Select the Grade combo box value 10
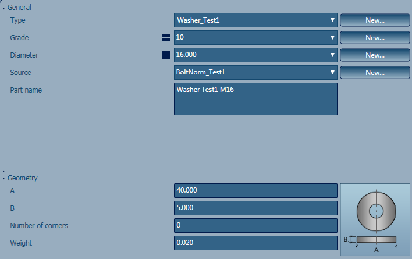Image resolution: width=412 pixels, height=259 pixels. click(251, 38)
